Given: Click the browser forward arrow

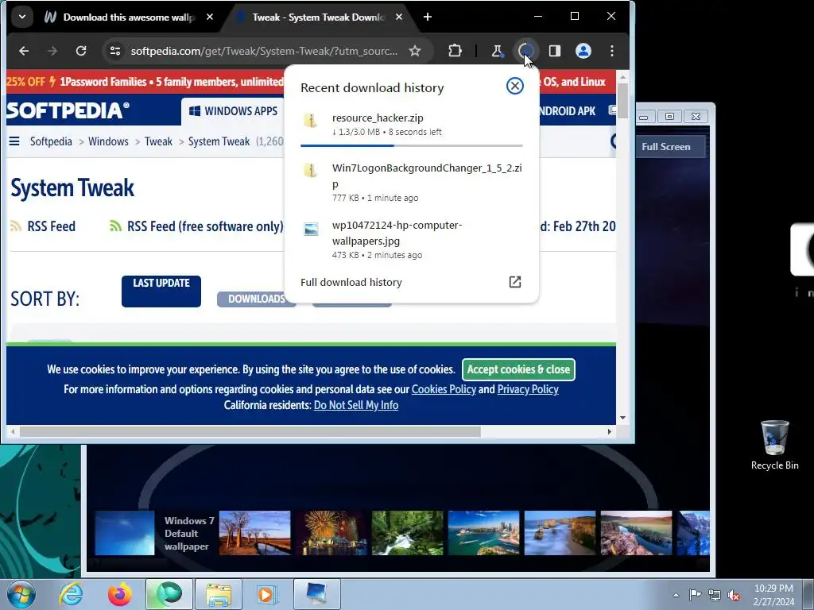Looking at the screenshot, I should pos(52,51).
